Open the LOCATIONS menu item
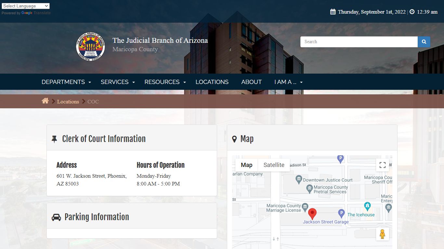 click(212, 82)
